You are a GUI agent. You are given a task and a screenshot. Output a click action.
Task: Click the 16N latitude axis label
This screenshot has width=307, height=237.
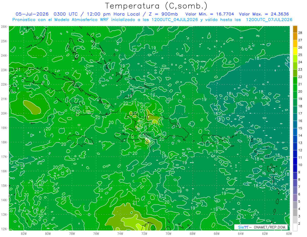(x=4, y=171)
